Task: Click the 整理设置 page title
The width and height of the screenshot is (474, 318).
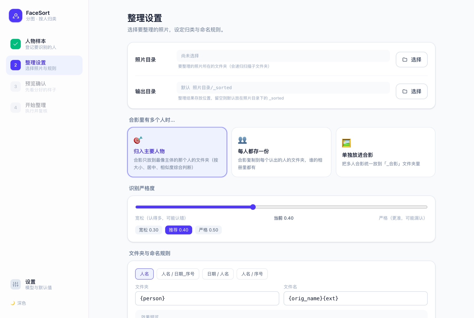Action: pos(145,18)
